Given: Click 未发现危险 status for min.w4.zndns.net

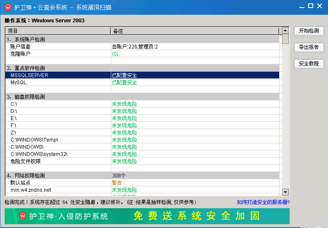Looking at the screenshot, I should point(125,190).
